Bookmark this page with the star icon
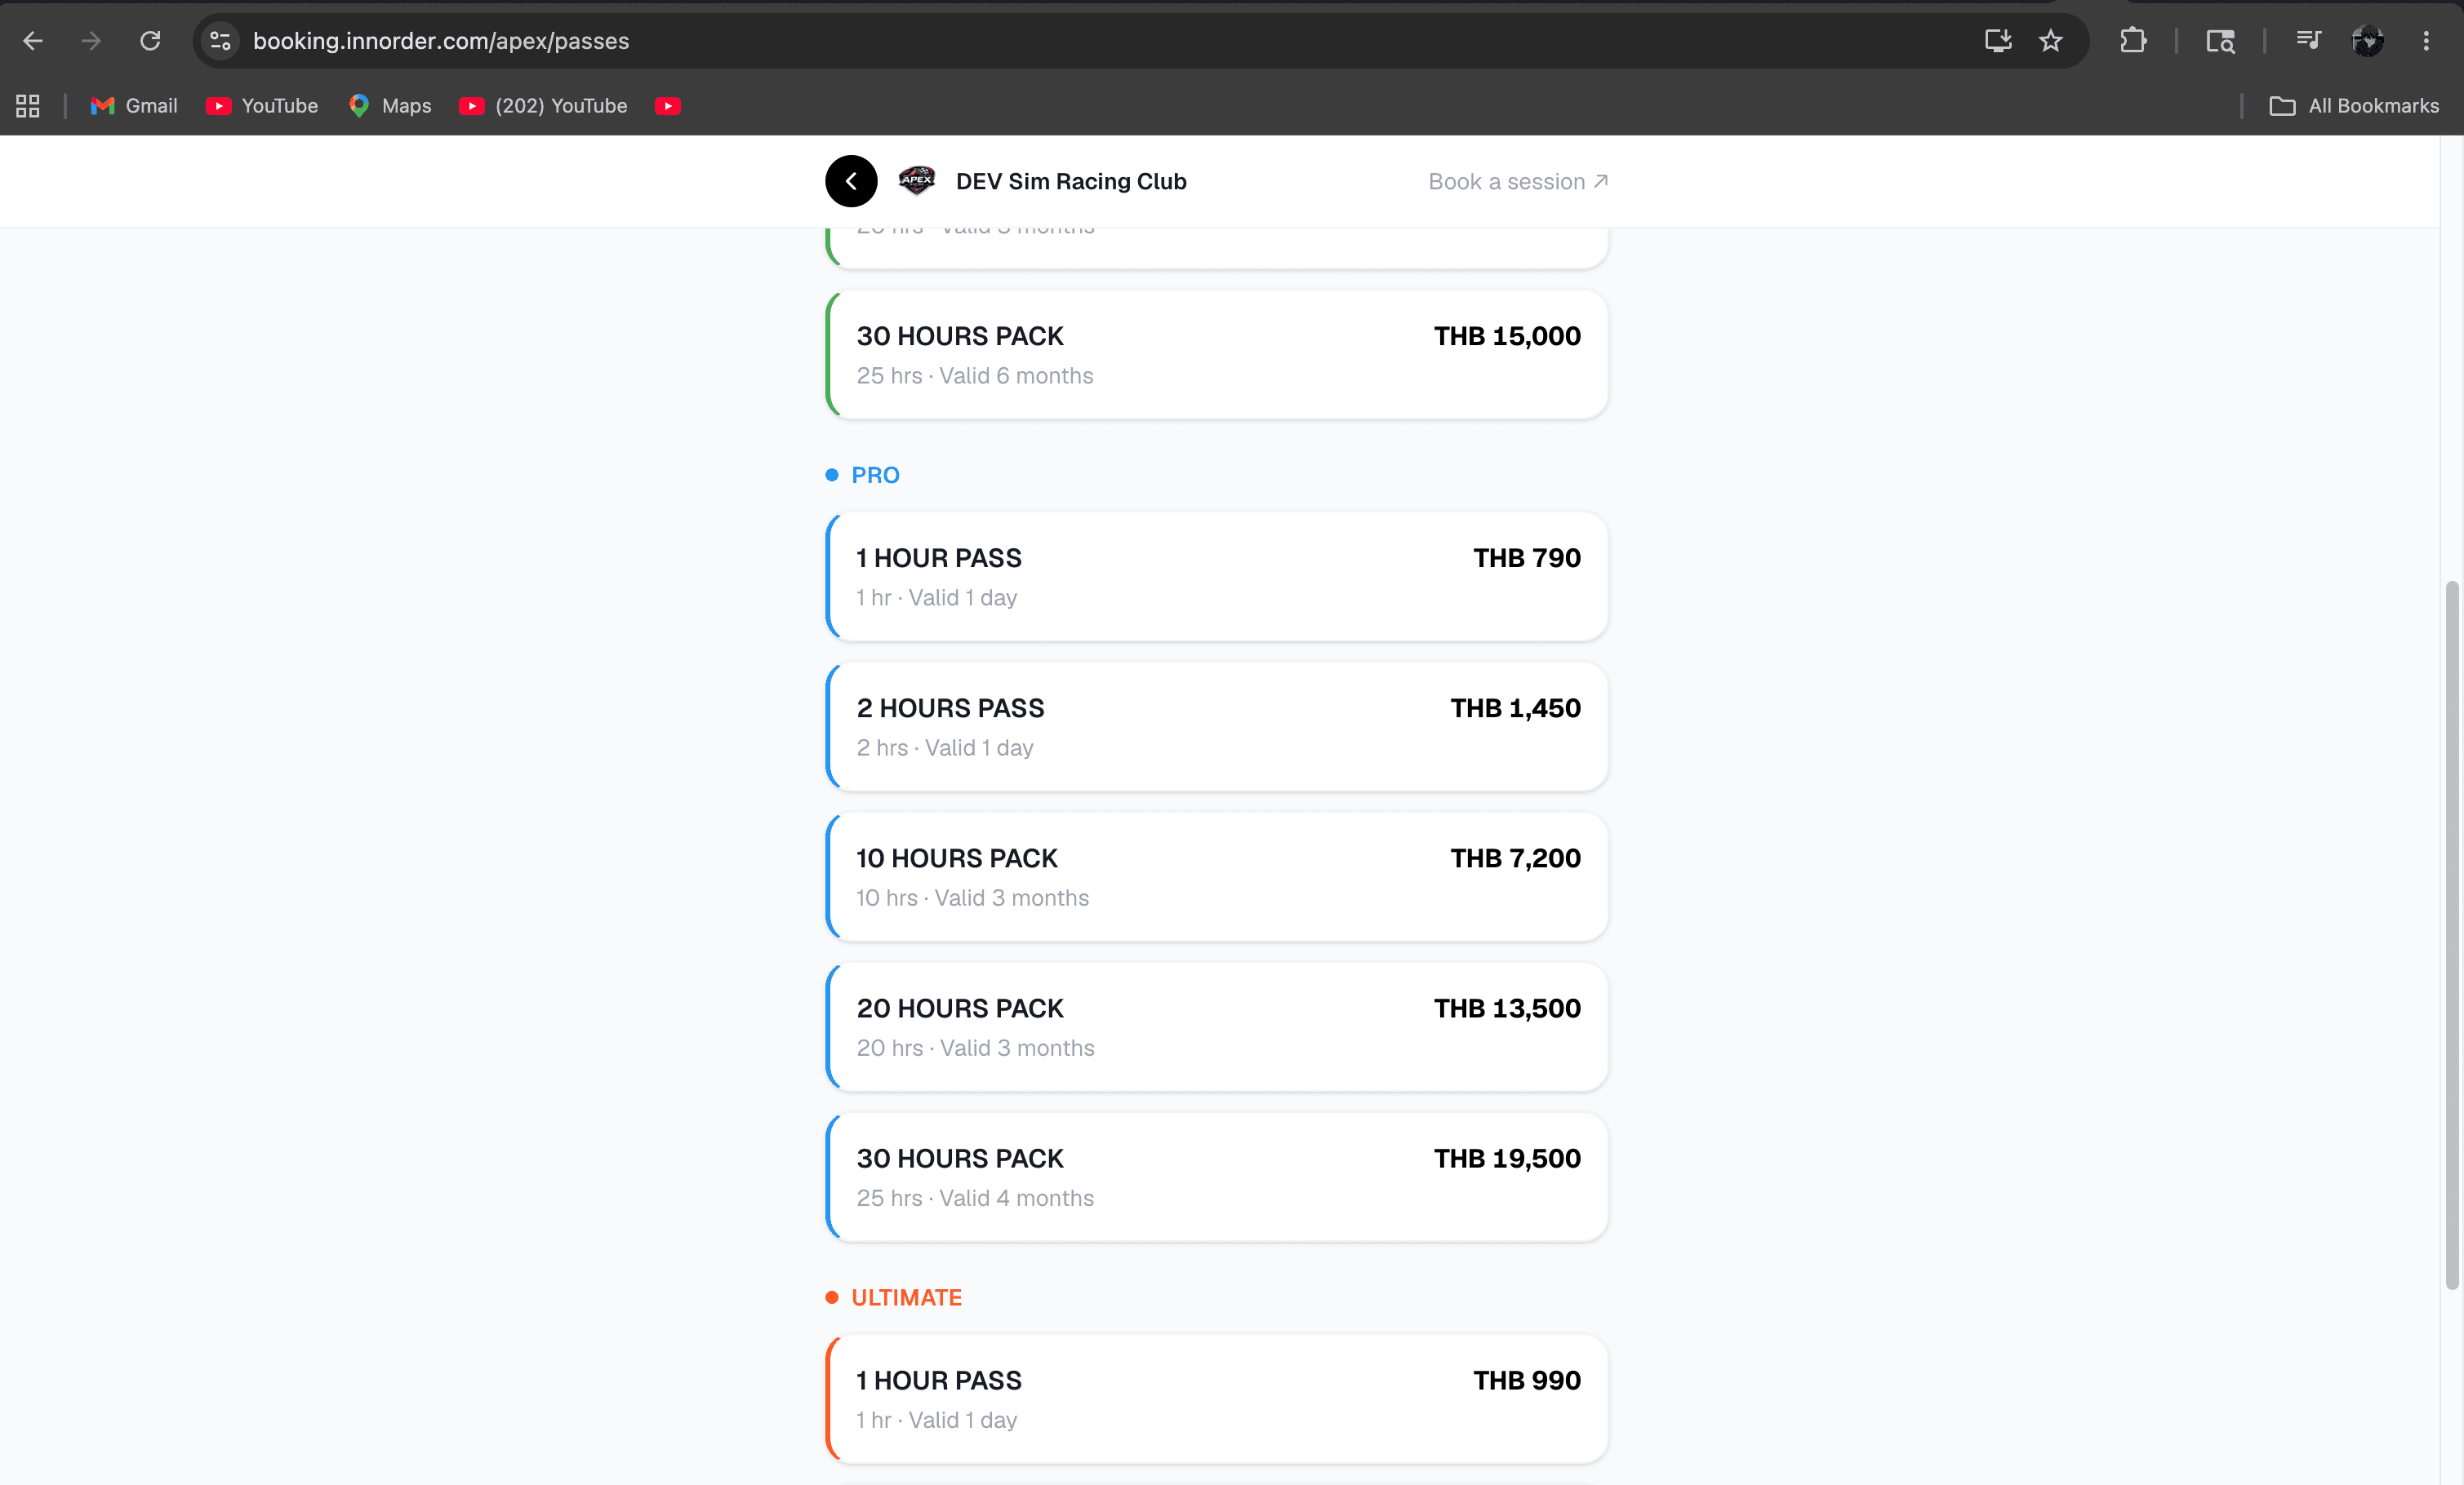2464x1485 pixels. click(x=2051, y=41)
